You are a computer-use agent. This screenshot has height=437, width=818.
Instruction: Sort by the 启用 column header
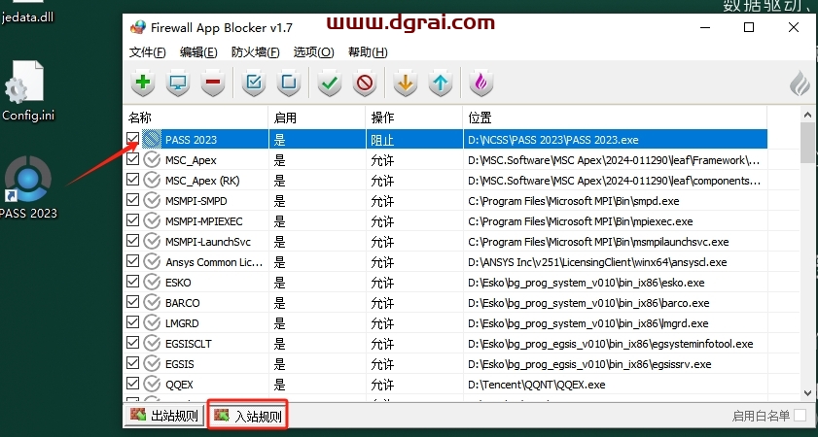317,118
